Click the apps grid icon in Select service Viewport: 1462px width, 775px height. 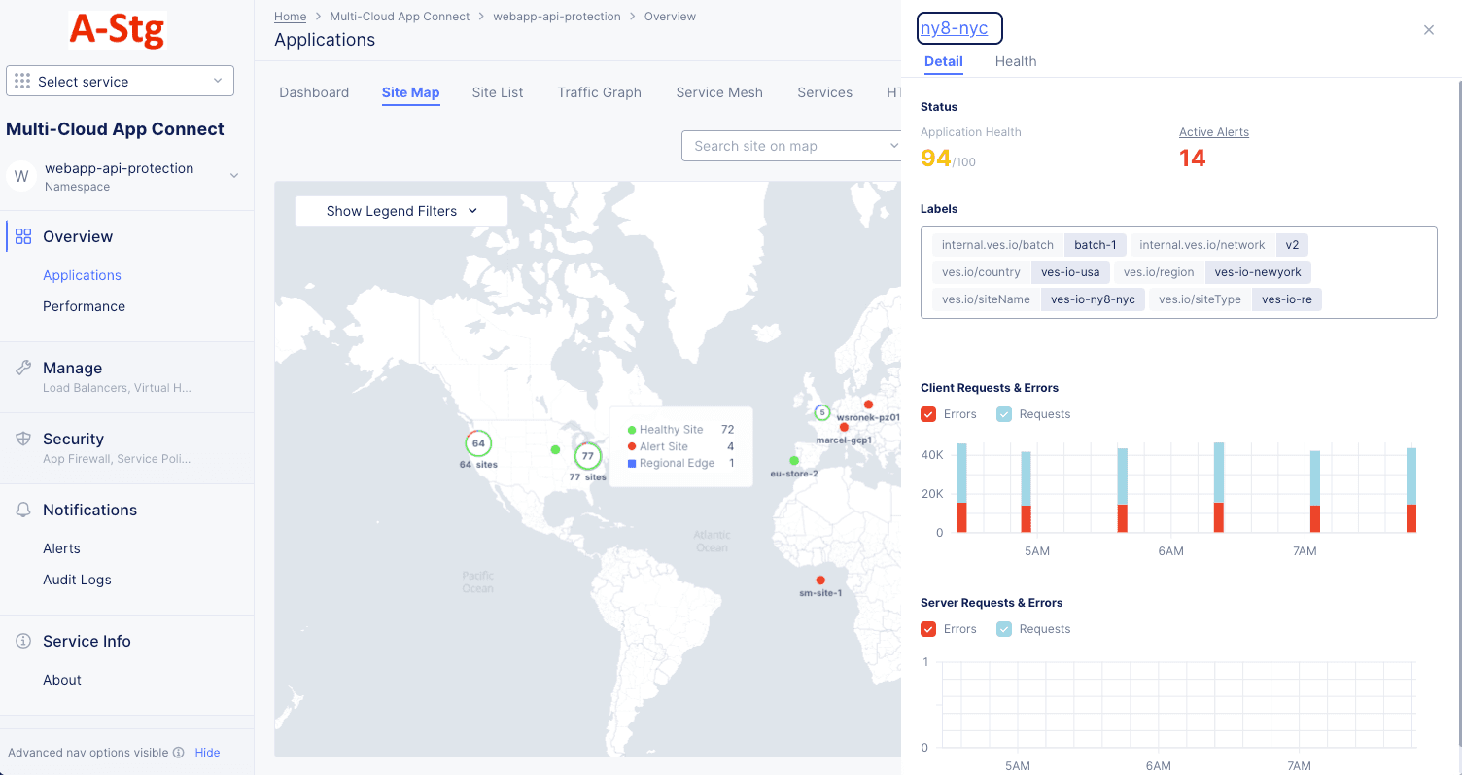[x=22, y=81]
